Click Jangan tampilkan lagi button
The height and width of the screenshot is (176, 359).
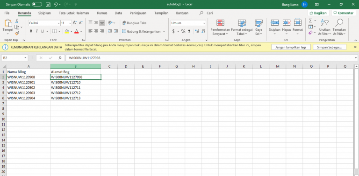pyautogui.click(x=291, y=47)
